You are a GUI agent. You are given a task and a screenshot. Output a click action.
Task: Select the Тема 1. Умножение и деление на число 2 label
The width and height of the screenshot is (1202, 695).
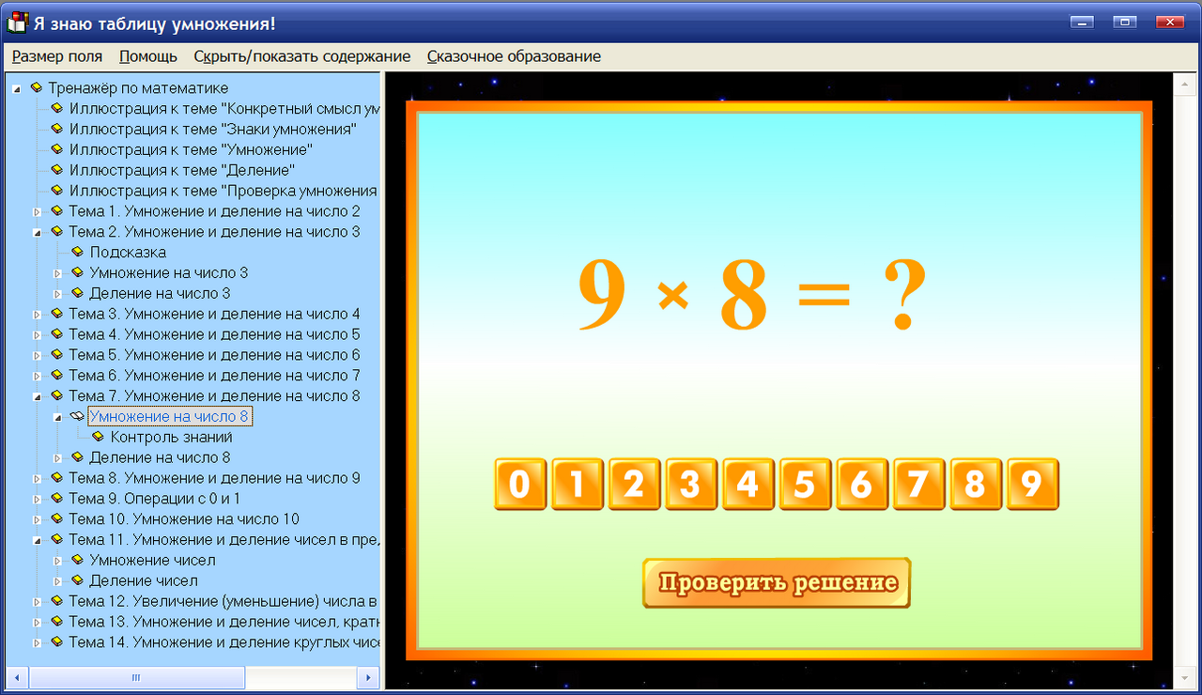tap(215, 211)
